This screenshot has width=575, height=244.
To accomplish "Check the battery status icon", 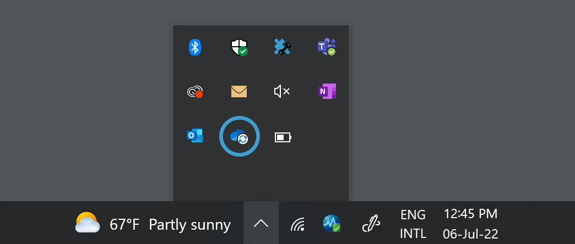I will [283, 137].
